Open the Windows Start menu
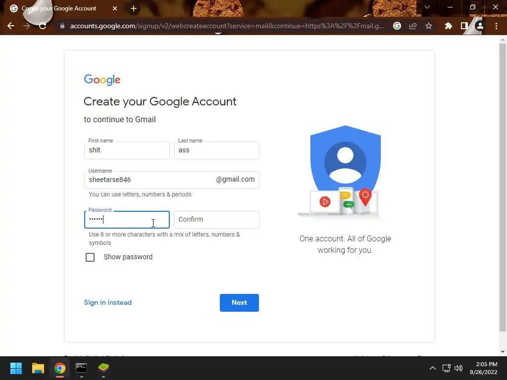Image resolution: width=507 pixels, height=380 pixels. 16,368
